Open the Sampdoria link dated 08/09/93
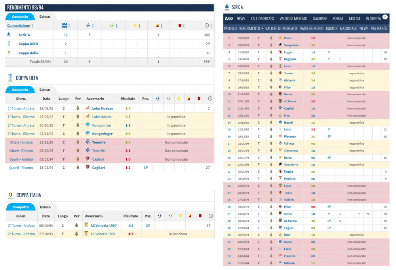This screenshot has height=270, width=396. (291, 45)
